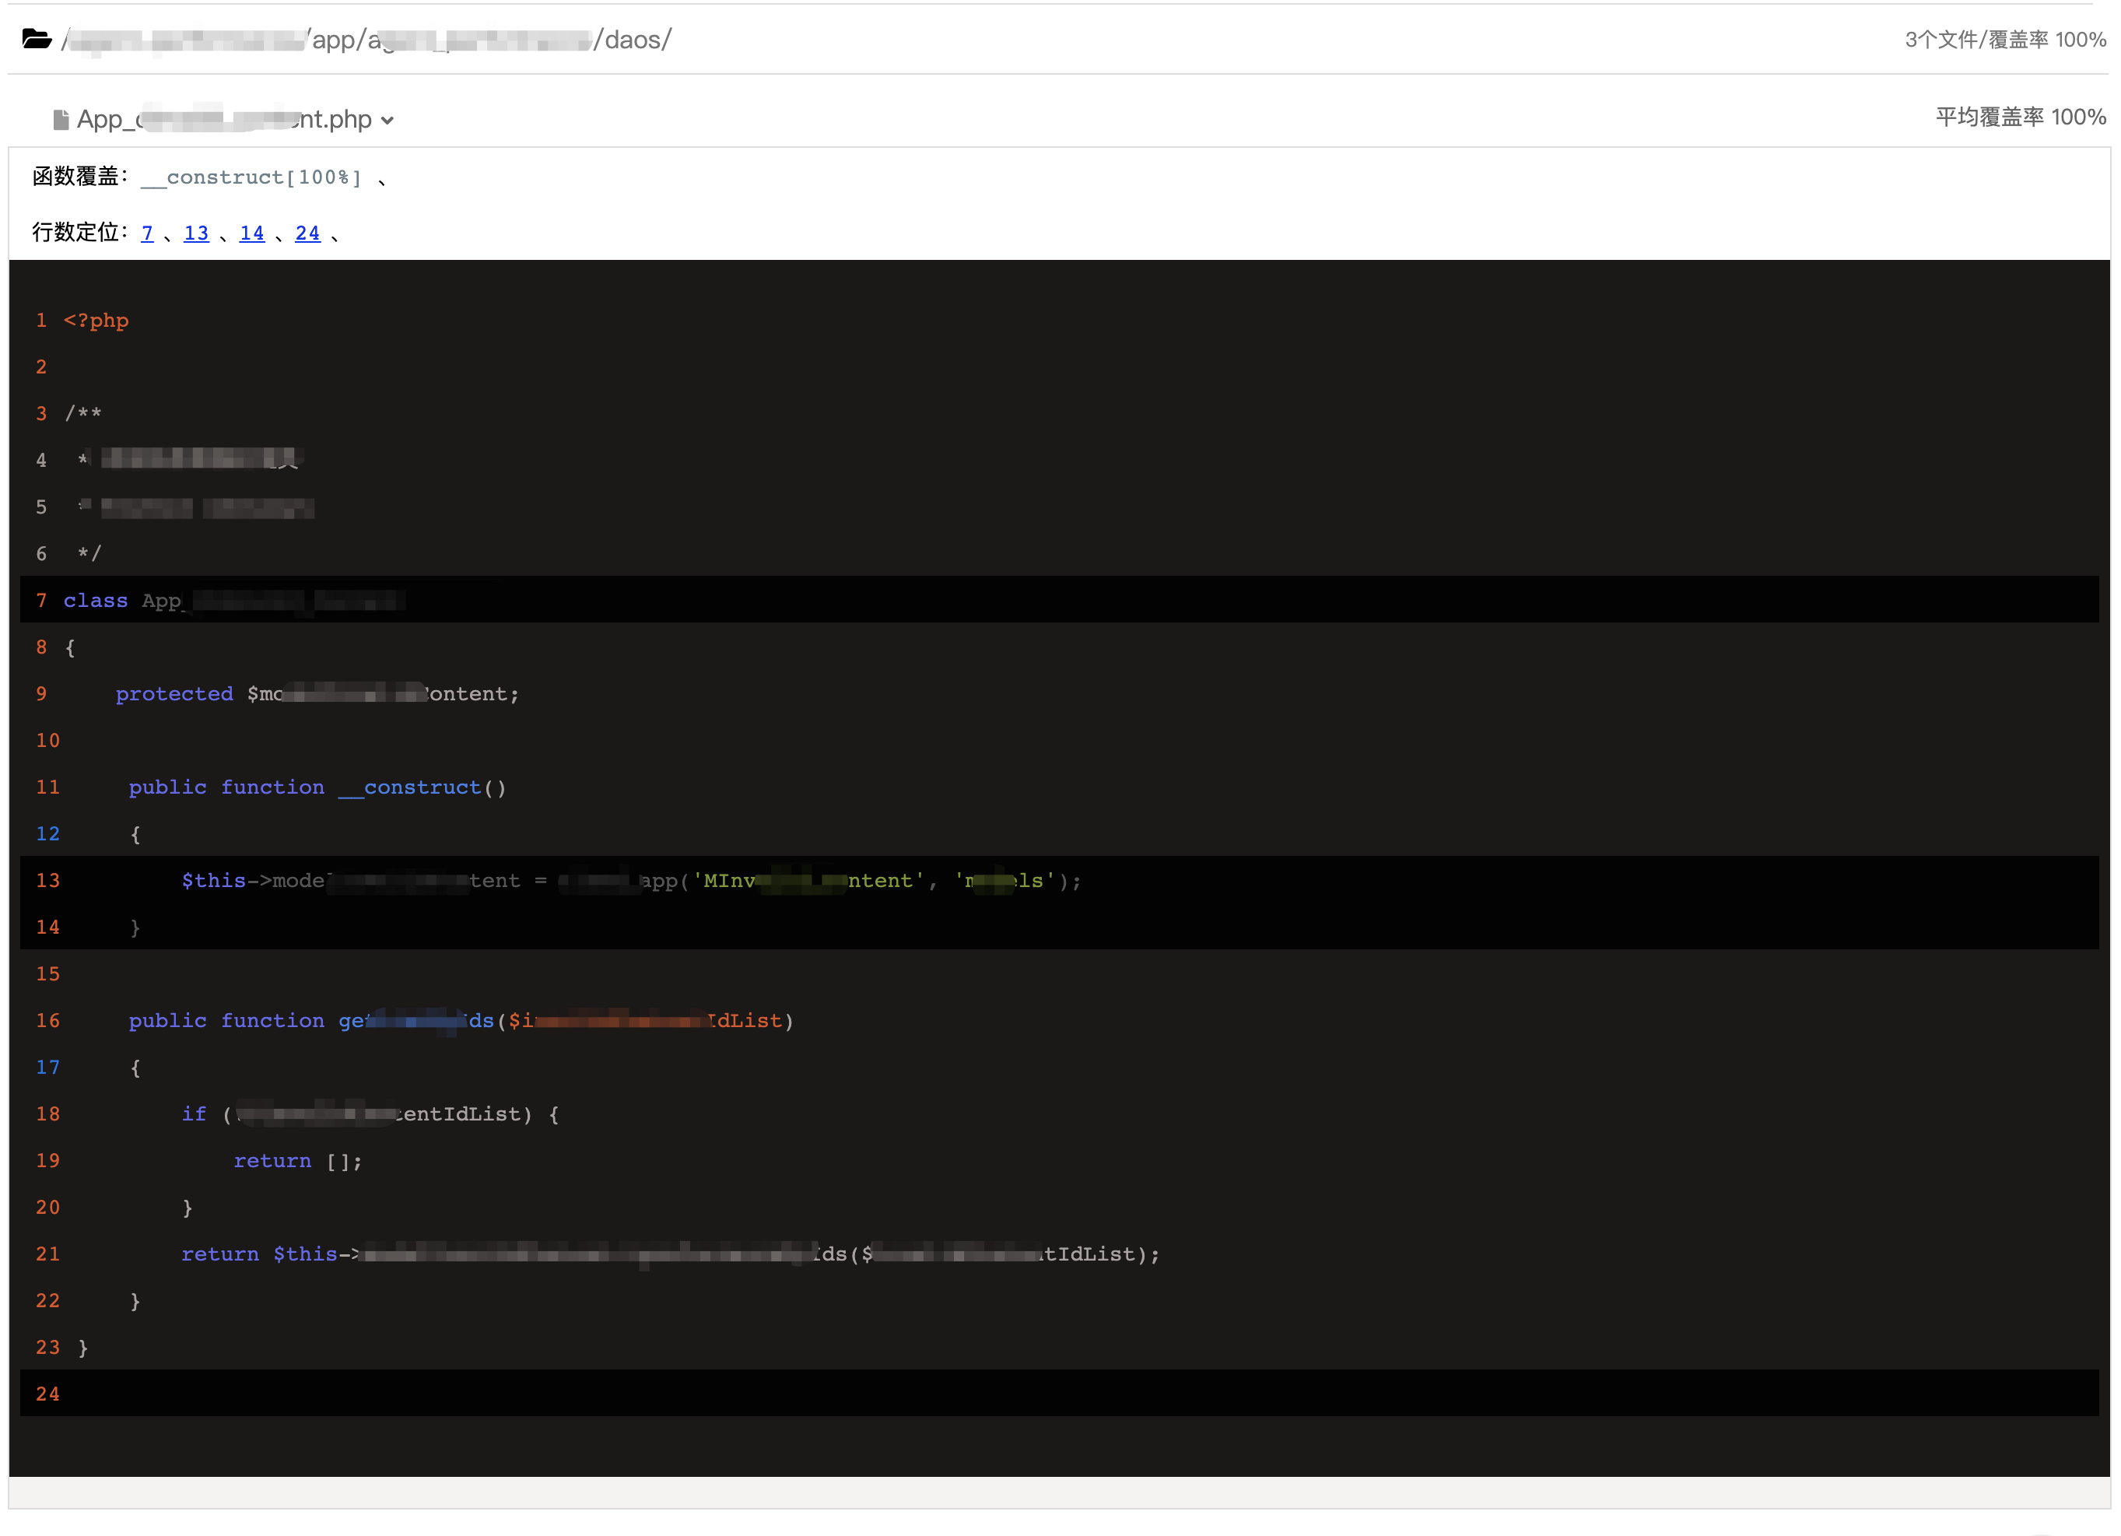The image size is (2121, 1536).
Task: Jump to line 24 link
Action: pos(307,233)
